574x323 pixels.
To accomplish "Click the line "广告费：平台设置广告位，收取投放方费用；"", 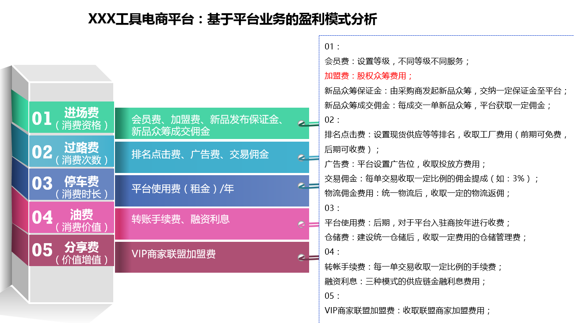I will [406, 164].
